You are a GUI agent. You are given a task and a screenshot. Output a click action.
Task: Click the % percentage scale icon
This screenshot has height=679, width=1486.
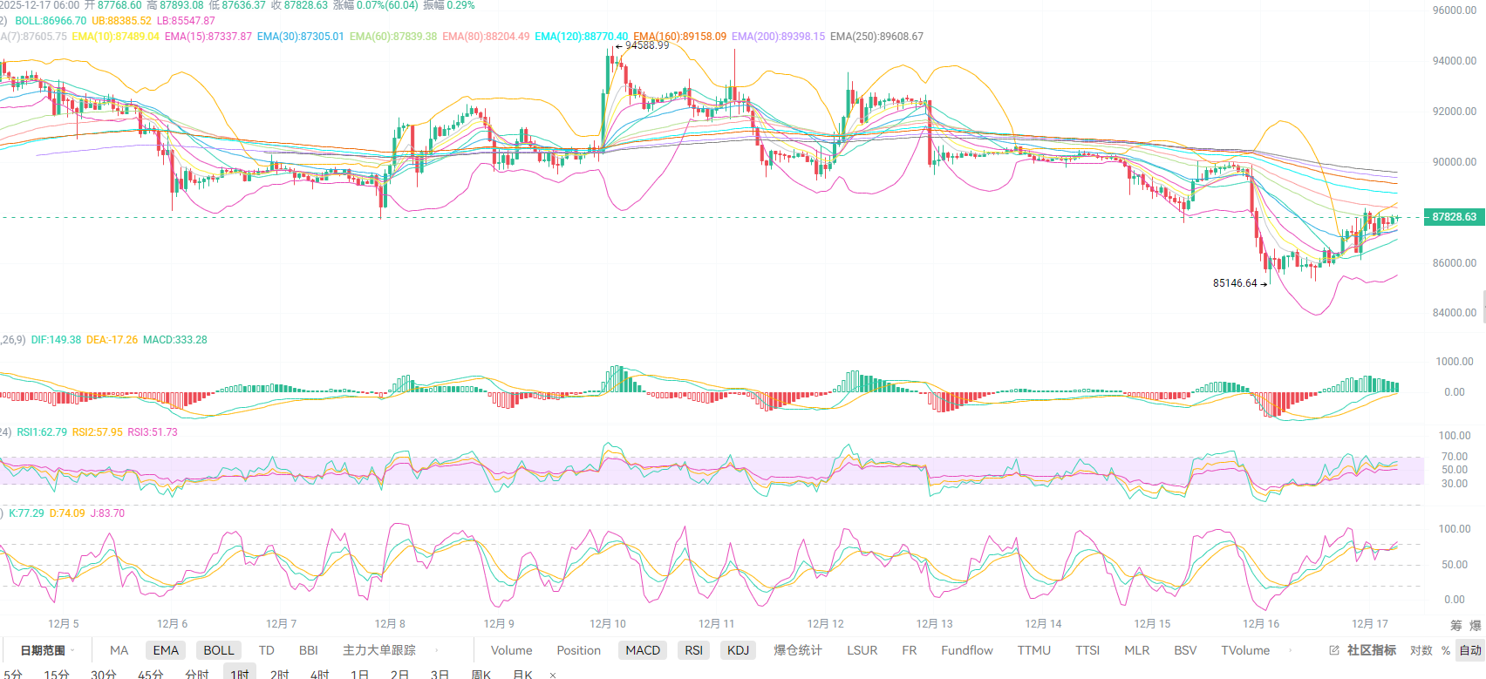click(1446, 650)
